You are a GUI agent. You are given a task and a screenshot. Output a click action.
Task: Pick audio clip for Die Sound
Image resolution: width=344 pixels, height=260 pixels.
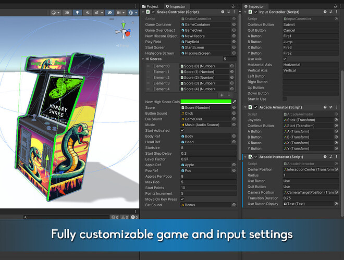click(x=234, y=119)
